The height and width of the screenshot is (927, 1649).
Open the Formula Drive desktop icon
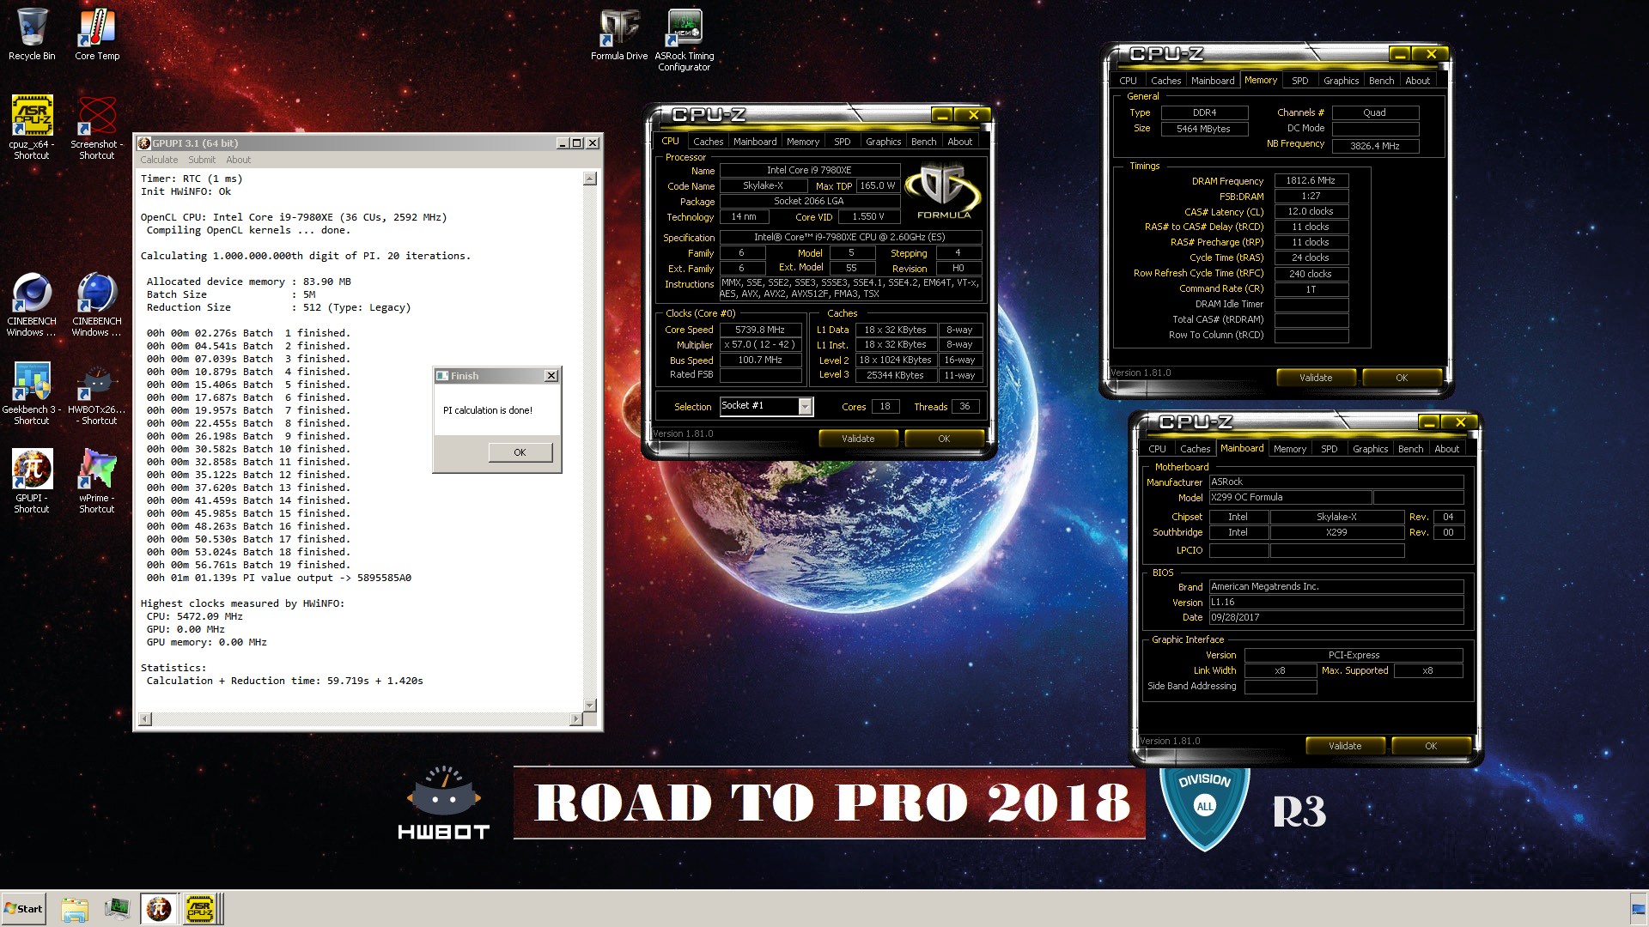[x=619, y=34]
